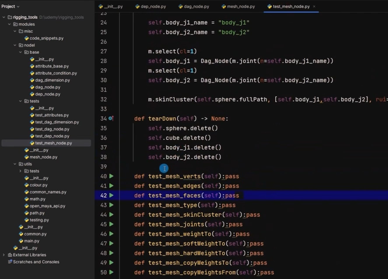
Task: Expand the External Libraries node
Action: pyautogui.click(x=4, y=255)
